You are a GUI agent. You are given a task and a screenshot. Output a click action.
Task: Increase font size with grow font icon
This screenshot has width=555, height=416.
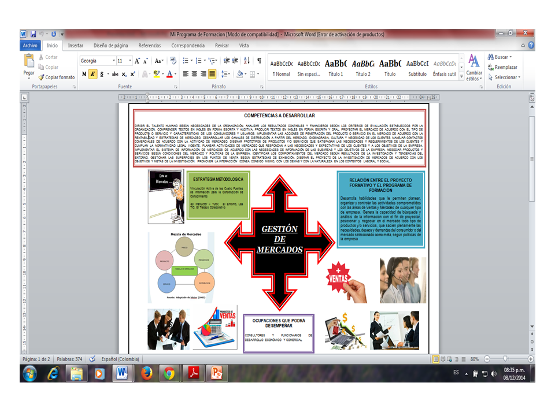(138, 61)
